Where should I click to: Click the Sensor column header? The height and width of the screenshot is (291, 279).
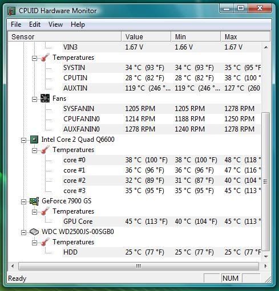click(64, 36)
